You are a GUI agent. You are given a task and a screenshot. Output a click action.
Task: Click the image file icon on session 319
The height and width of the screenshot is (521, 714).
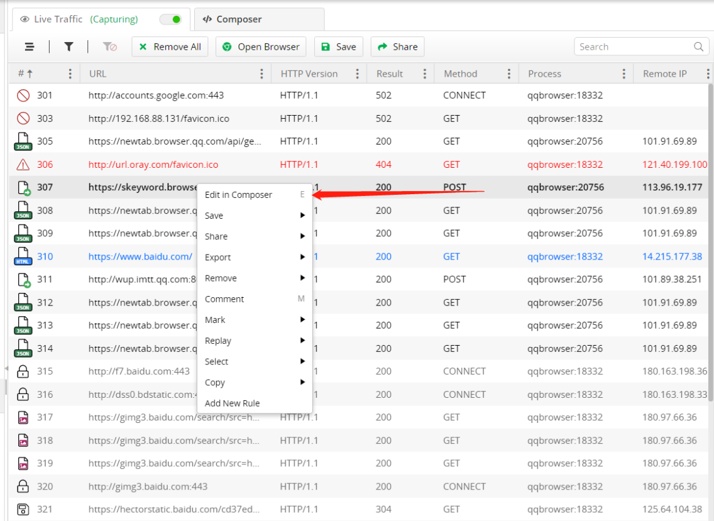click(23, 463)
